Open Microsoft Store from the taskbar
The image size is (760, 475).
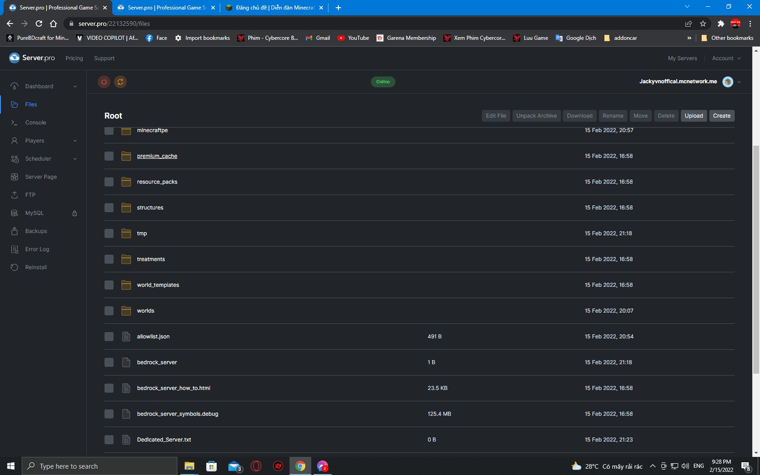212,466
